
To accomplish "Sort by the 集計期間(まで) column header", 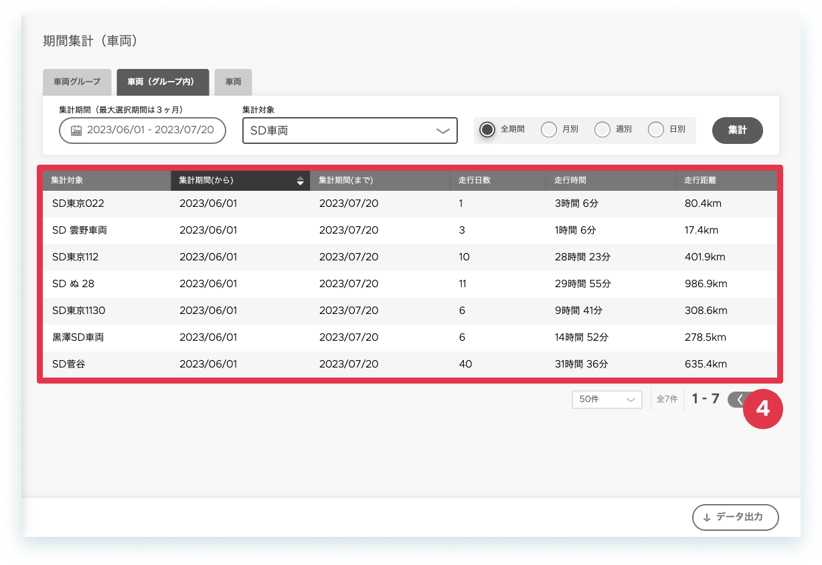I will (x=380, y=181).
